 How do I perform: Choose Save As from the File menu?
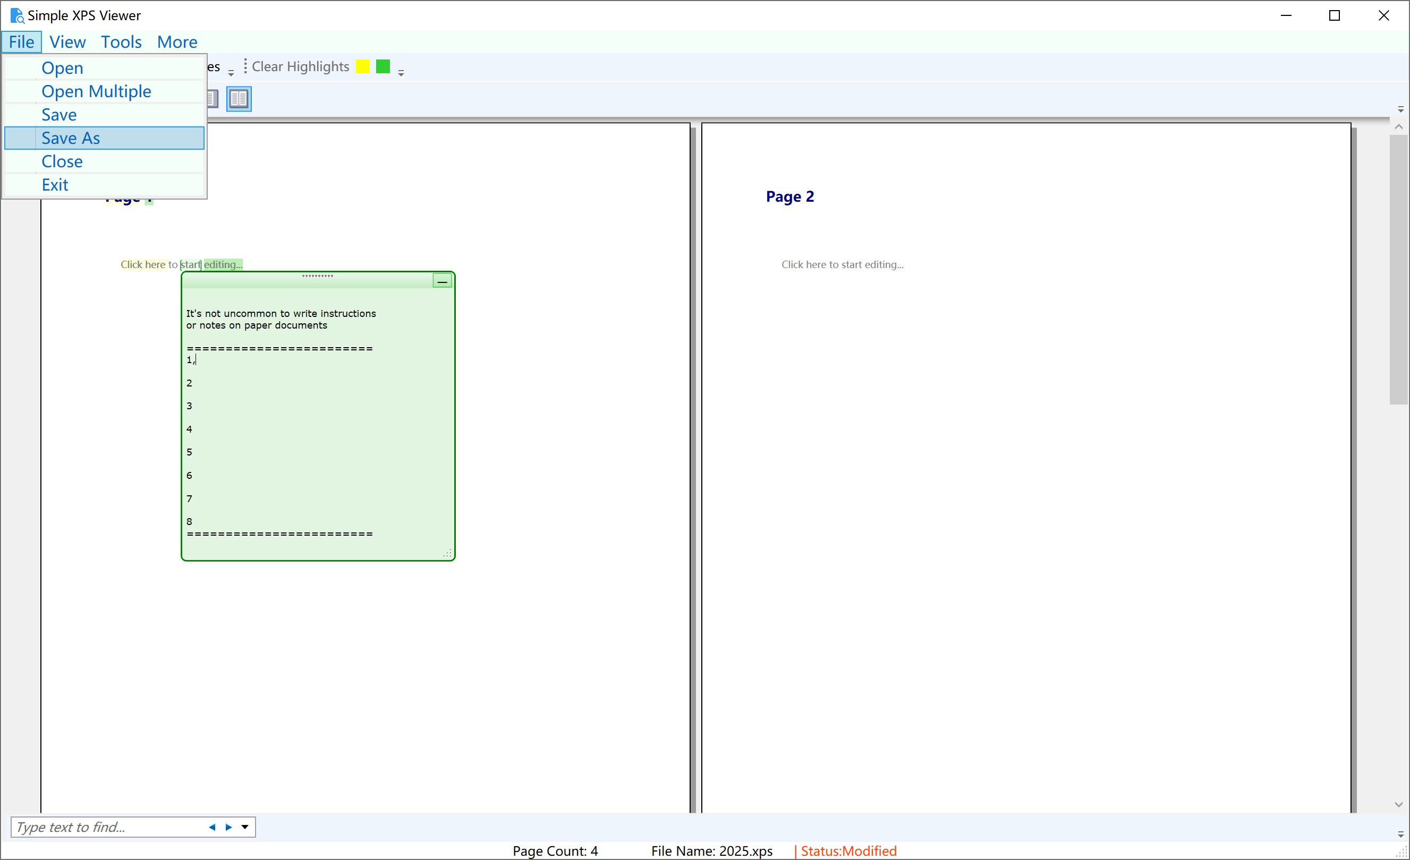tap(70, 138)
